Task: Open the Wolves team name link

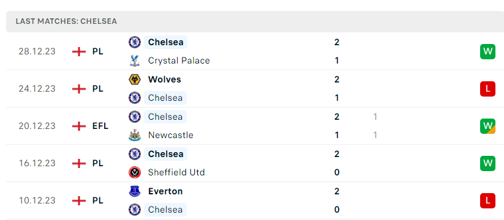Action: coord(165,79)
